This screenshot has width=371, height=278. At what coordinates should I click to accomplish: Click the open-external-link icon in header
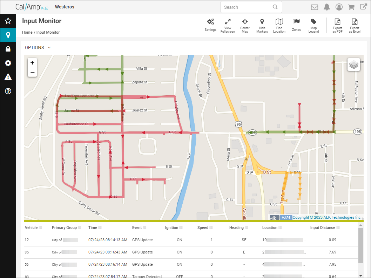pyautogui.click(x=363, y=7)
